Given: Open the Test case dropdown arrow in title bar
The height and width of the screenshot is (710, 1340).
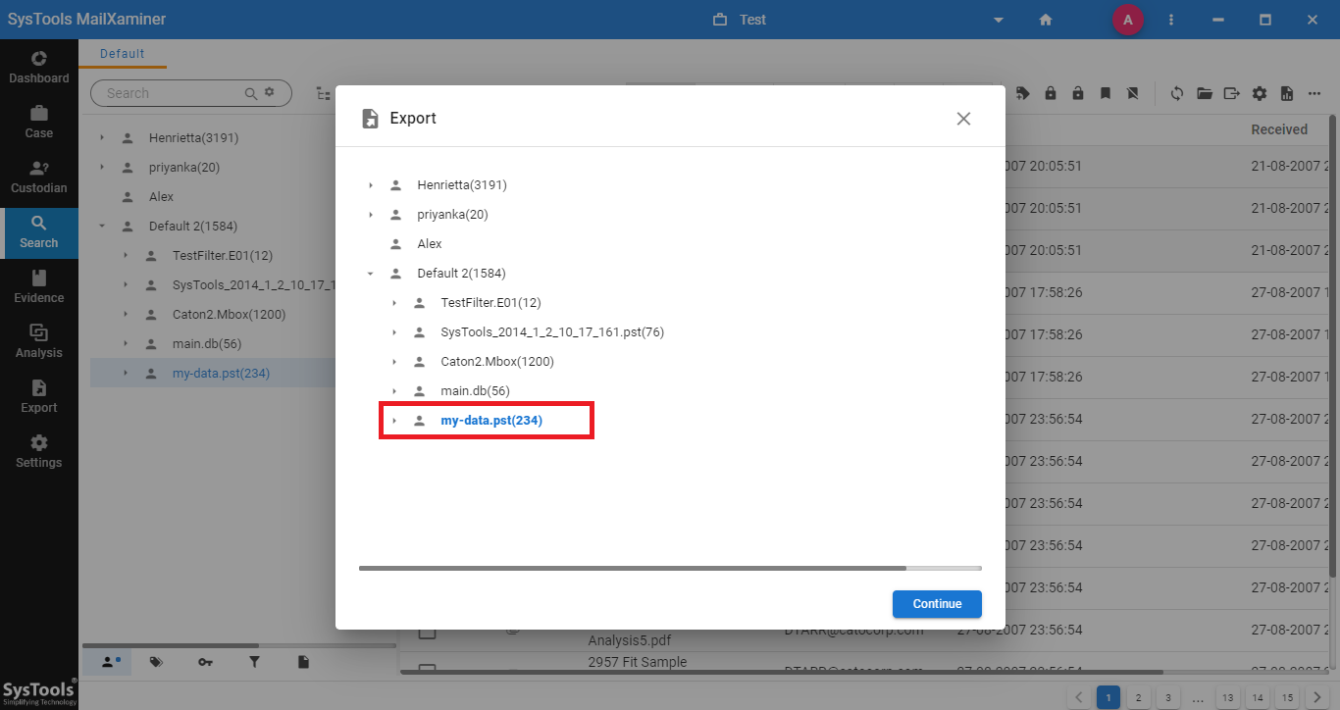Looking at the screenshot, I should (x=999, y=20).
